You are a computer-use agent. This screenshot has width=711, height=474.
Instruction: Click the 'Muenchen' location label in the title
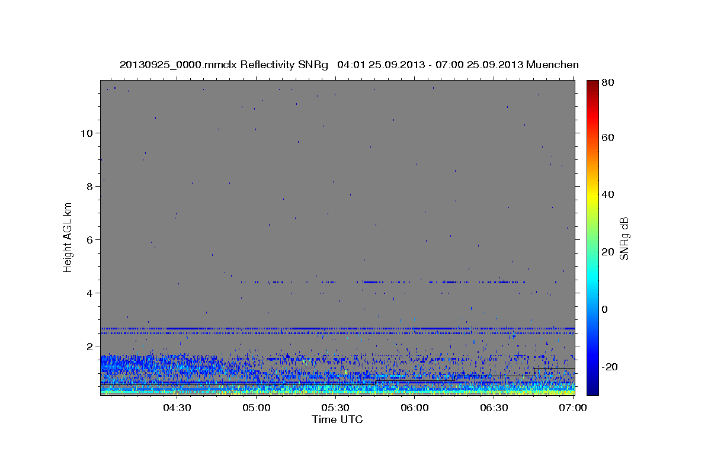tap(552, 65)
